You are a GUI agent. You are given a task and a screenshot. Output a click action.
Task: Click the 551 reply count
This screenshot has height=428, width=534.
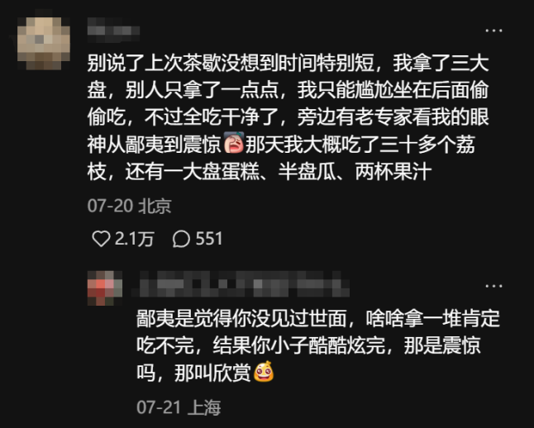[209, 239]
